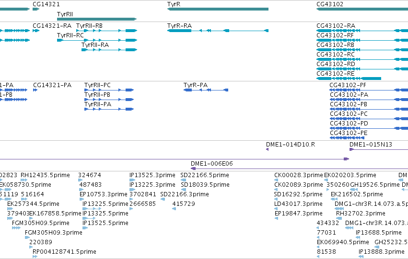408x259 pixels.
Task: Click the EK069940.5prime EST label
Action: [x=343, y=243]
